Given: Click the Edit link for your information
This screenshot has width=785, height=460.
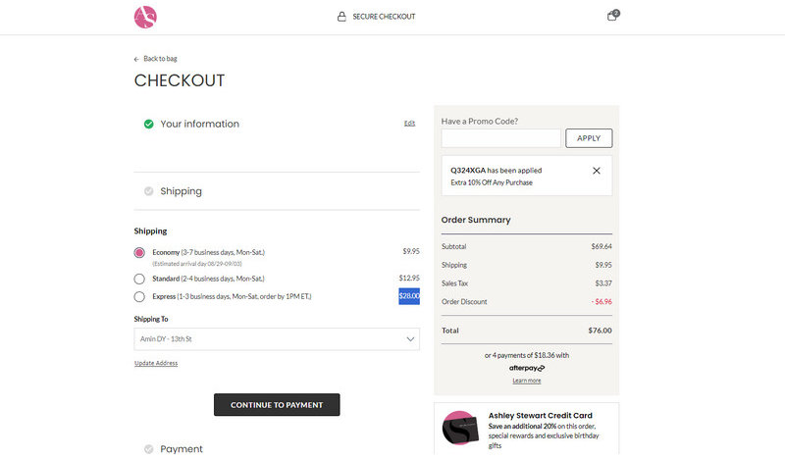Looking at the screenshot, I should pyautogui.click(x=409, y=124).
